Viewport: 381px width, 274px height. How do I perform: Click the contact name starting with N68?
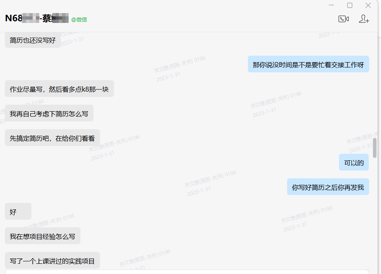click(36, 18)
